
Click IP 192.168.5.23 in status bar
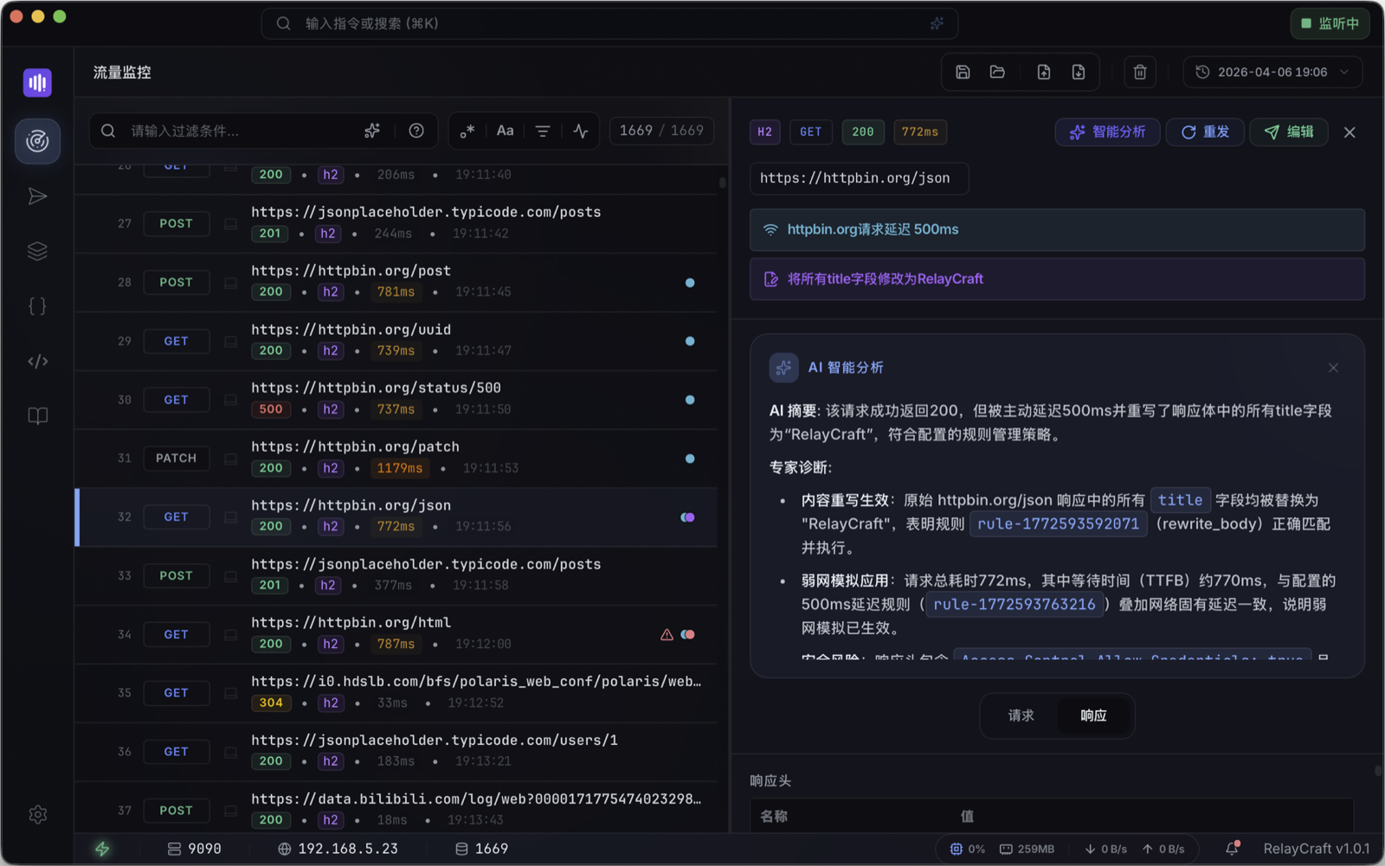pos(338,849)
